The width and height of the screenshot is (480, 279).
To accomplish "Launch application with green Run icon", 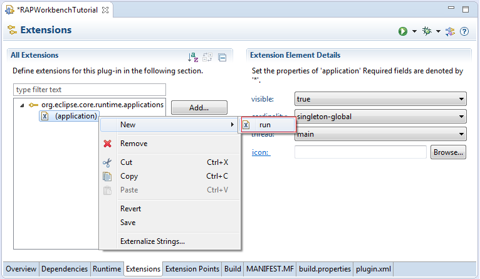I will pyautogui.click(x=403, y=31).
